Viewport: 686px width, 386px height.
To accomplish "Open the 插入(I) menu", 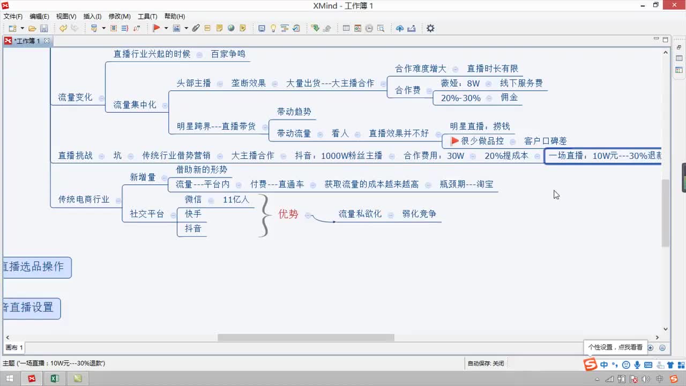I will pos(92,17).
